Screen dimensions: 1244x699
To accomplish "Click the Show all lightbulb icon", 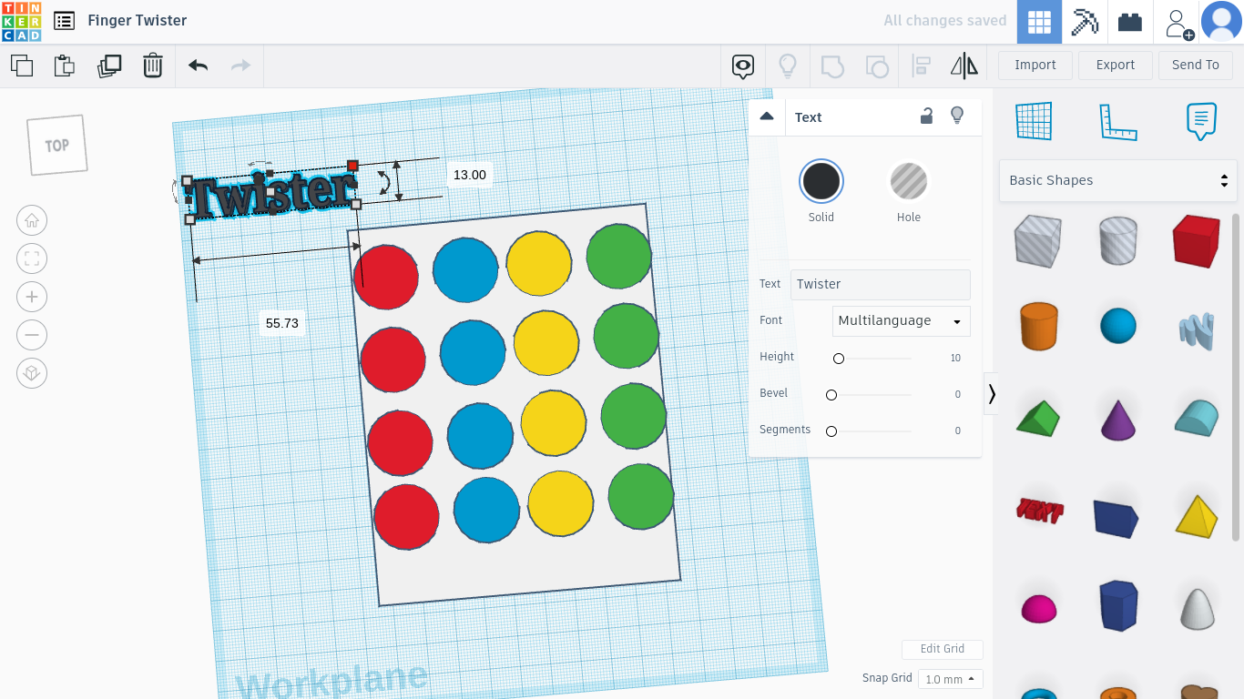I will tap(788, 66).
